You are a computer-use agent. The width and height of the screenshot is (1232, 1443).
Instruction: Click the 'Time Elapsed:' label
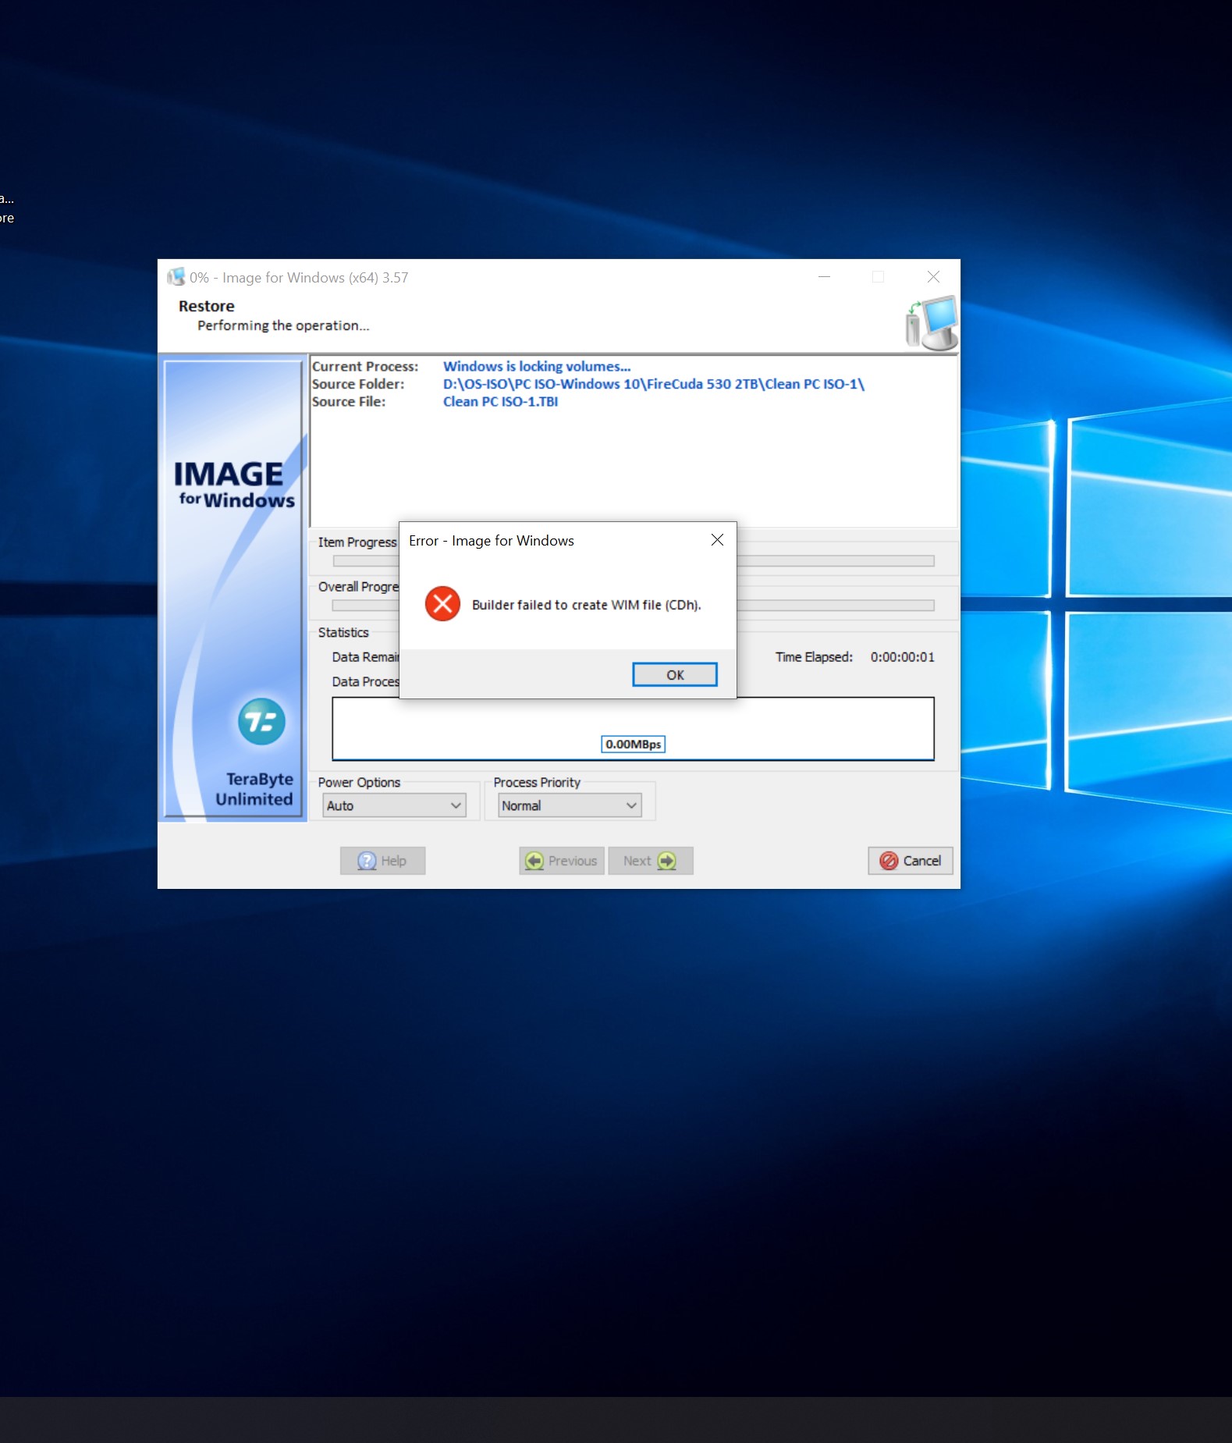click(814, 657)
